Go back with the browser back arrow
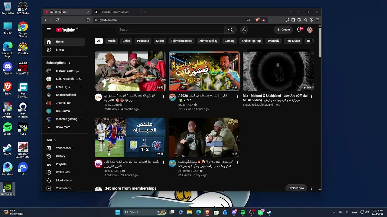 pos(46,20)
